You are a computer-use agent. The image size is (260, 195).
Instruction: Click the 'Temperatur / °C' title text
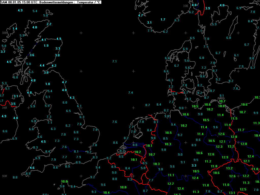89,2
